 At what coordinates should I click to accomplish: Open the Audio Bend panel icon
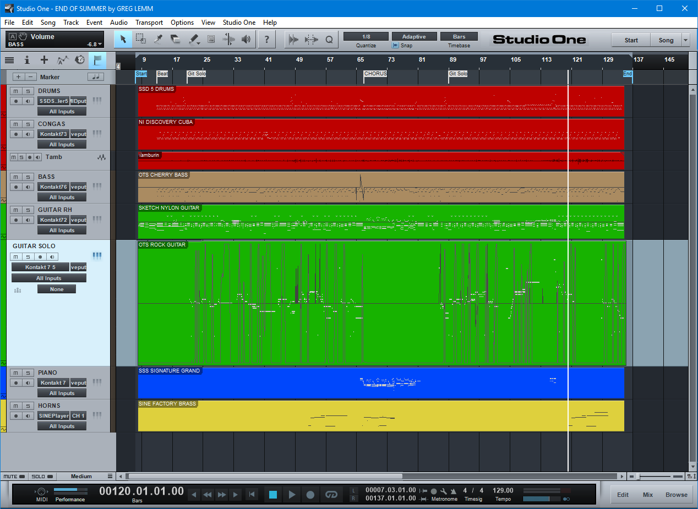coord(294,39)
